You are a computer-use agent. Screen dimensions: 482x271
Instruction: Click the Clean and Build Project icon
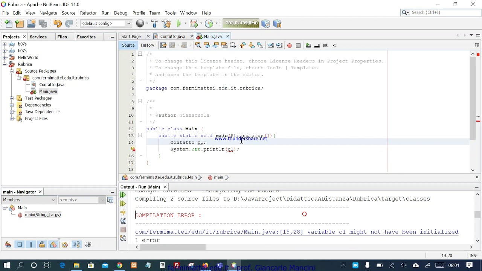click(166, 23)
